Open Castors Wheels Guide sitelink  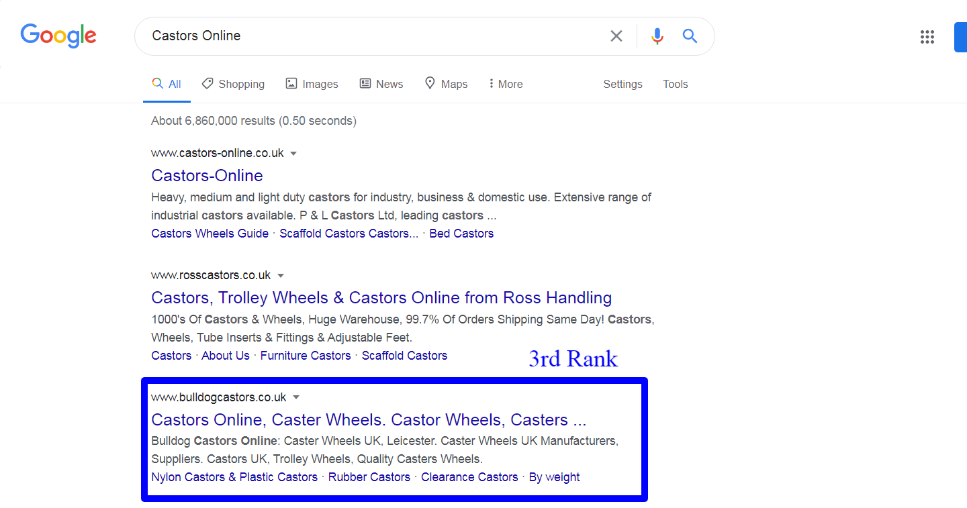pyautogui.click(x=210, y=234)
